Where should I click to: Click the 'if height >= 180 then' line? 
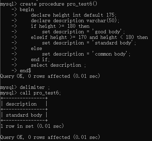[60, 26]
